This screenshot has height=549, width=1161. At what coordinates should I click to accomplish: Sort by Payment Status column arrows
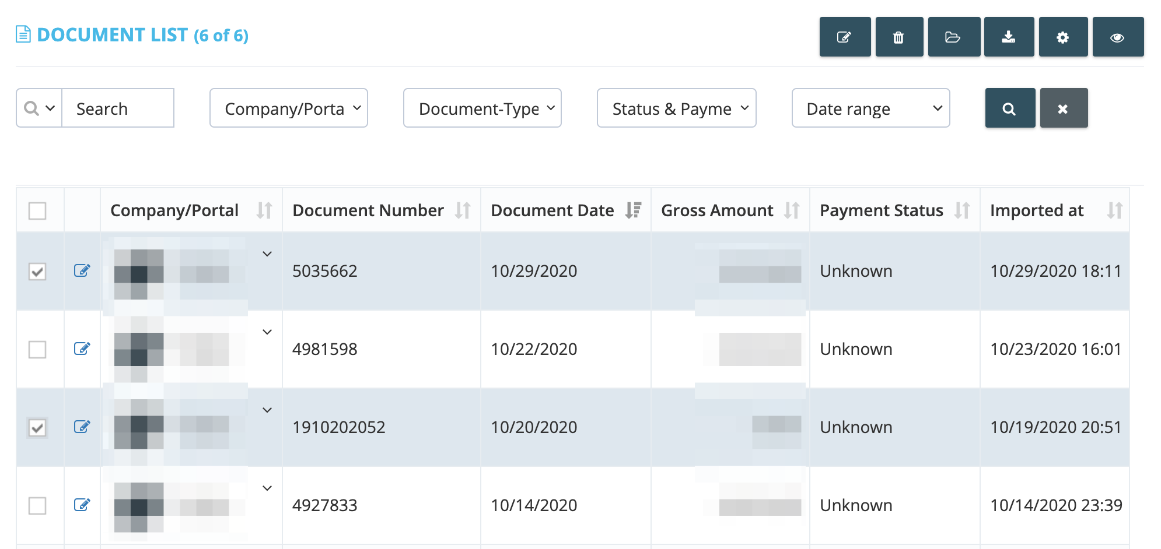pos(962,210)
